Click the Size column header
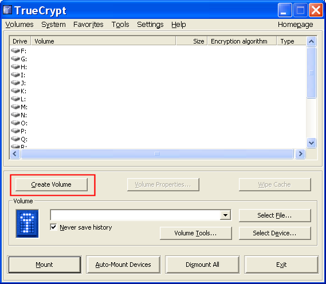This screenshot has width=326, height=284. point(191,41)
